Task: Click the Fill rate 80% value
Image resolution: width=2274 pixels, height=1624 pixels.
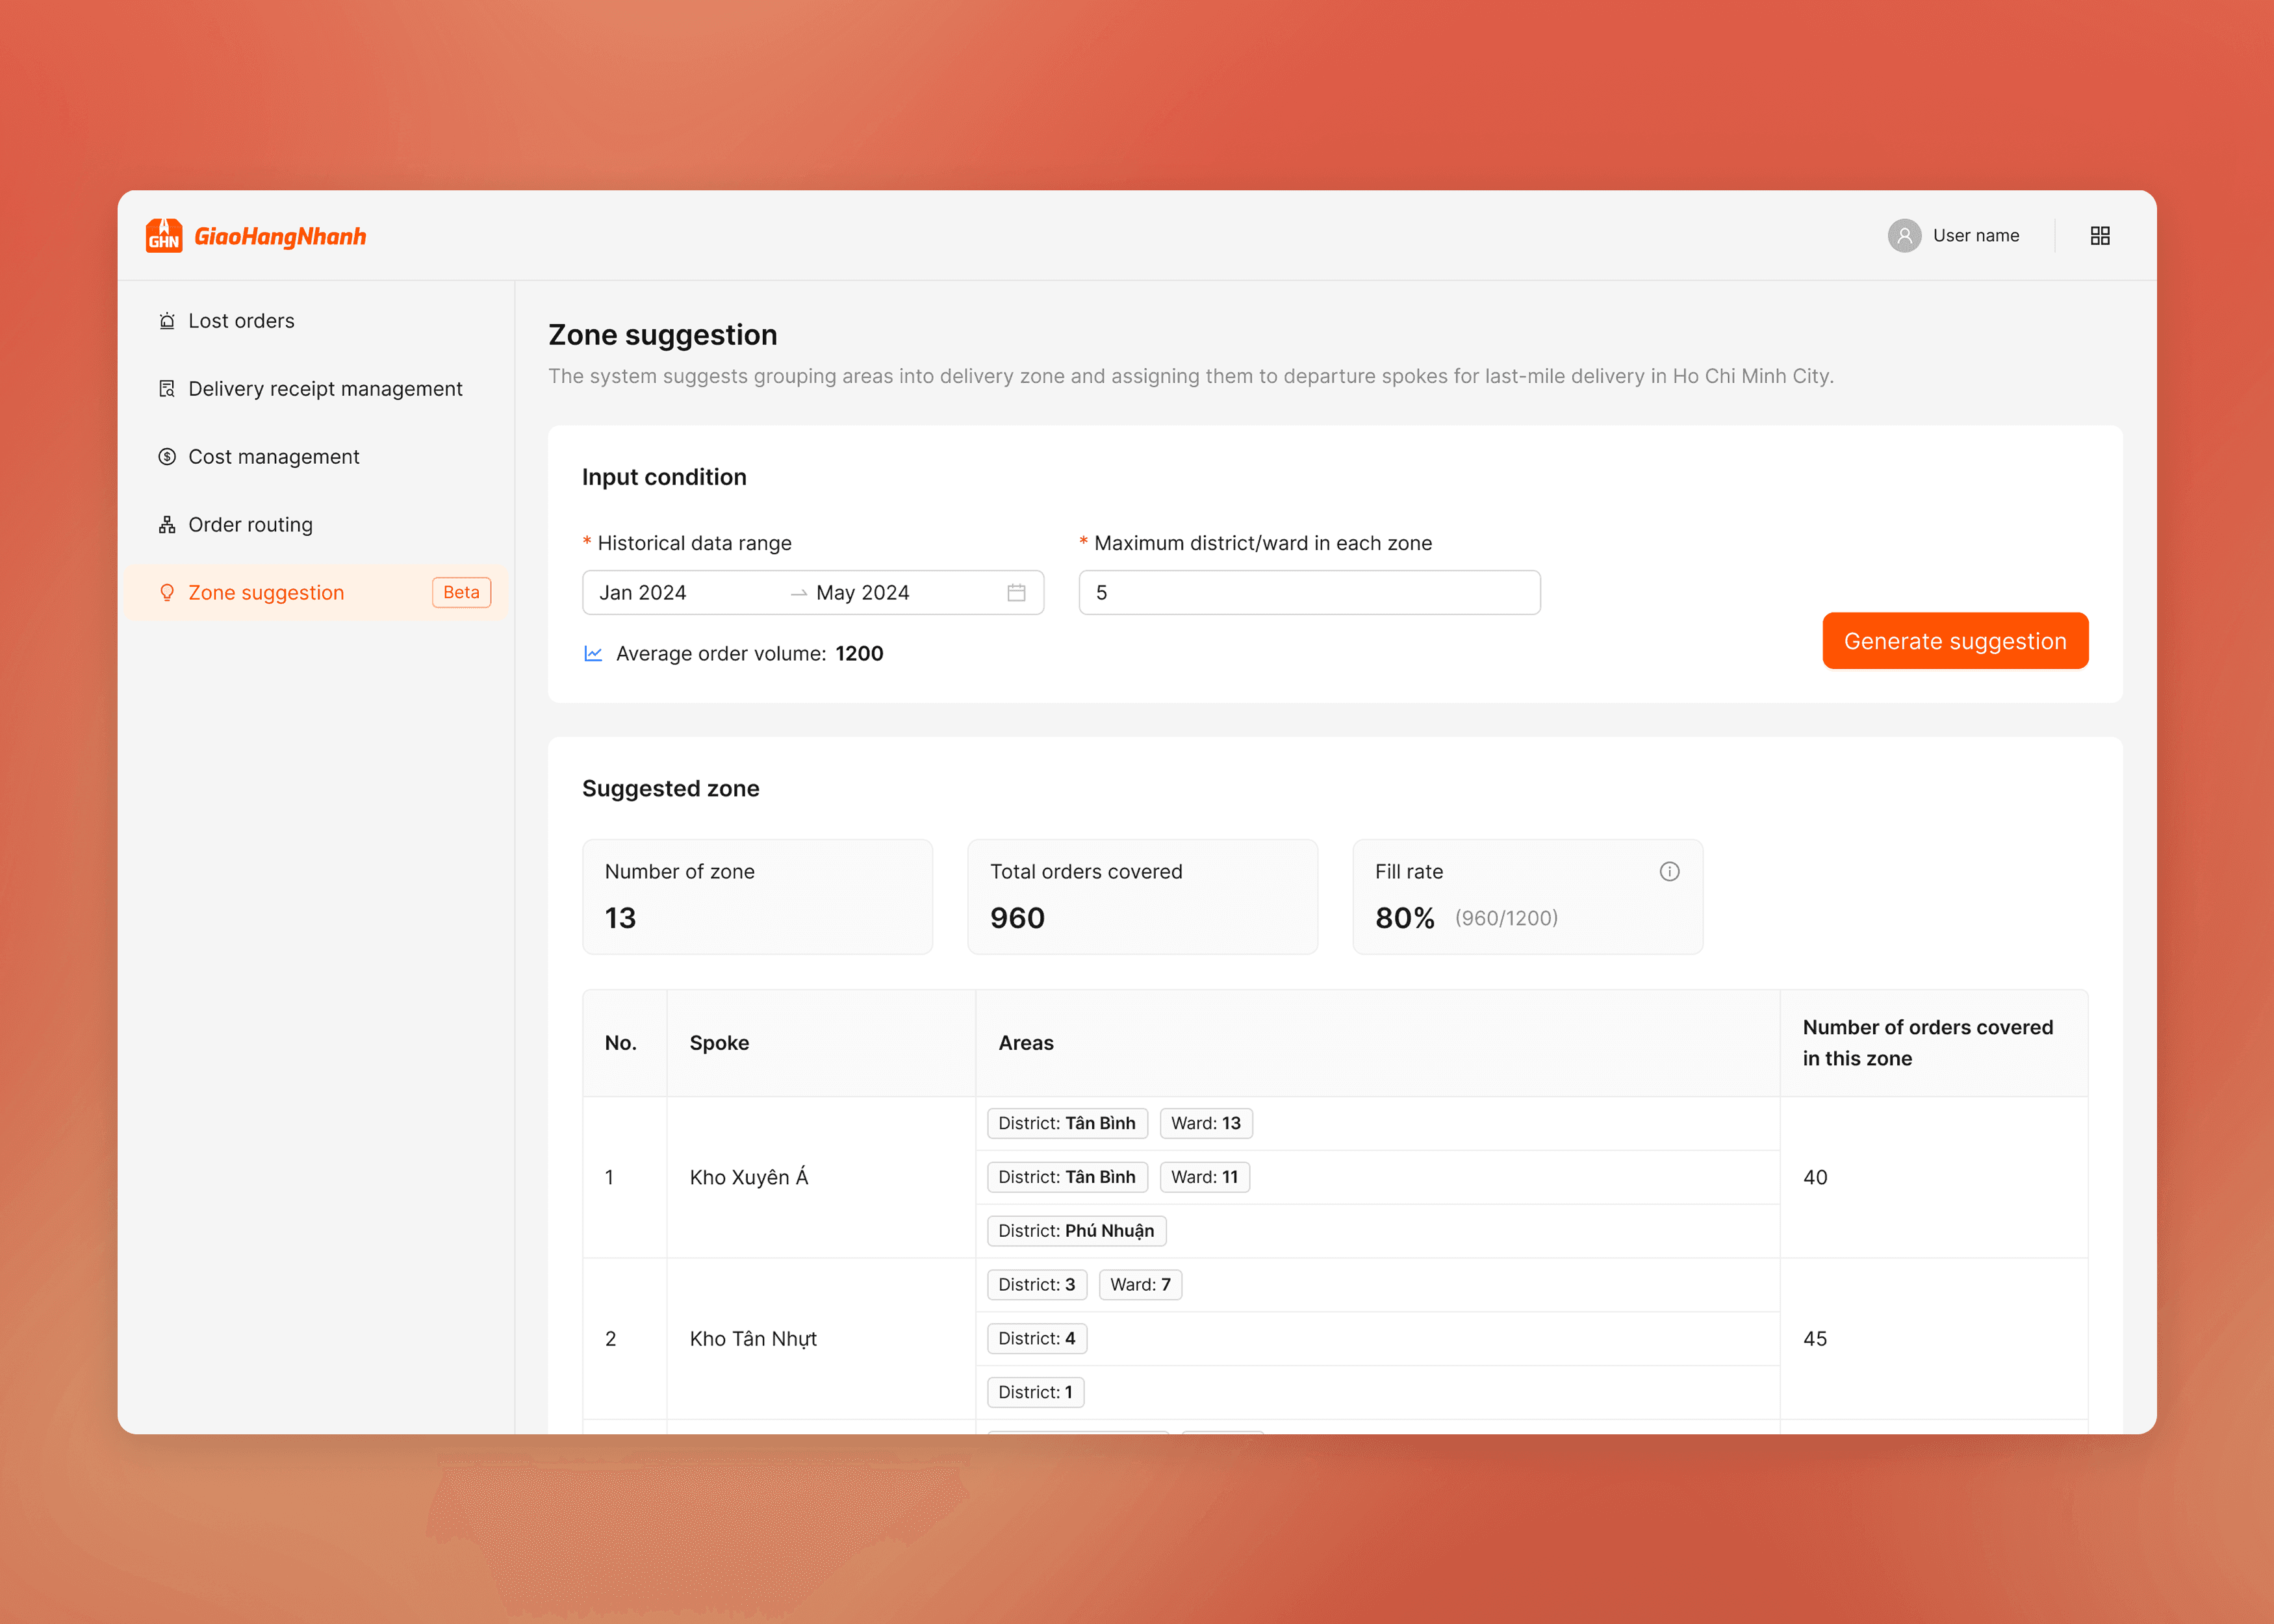Action: (x=1404, y=918)
